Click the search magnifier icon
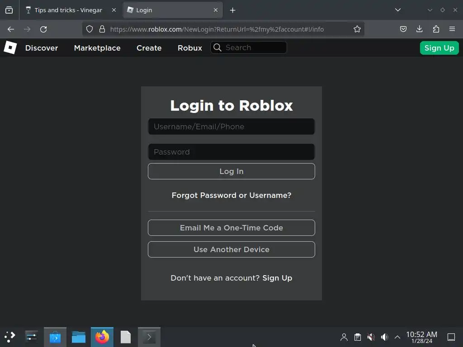463x347 pixels. [x=217, y=47]
